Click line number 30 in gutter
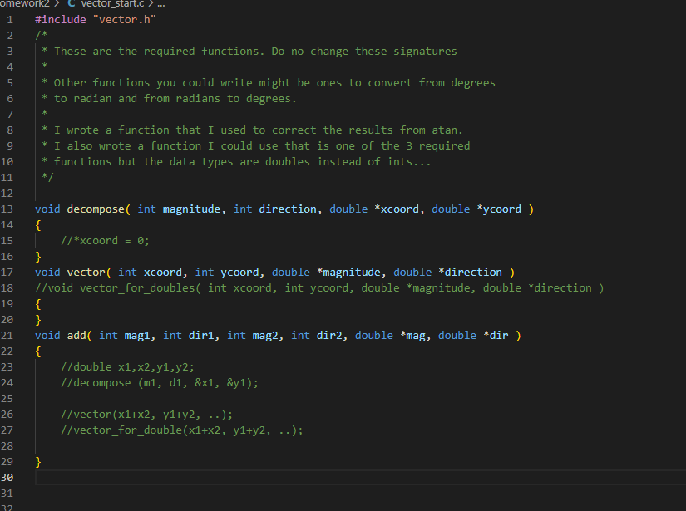The height and width of the screenshot is (511, 686). click(x=7, y=477)
